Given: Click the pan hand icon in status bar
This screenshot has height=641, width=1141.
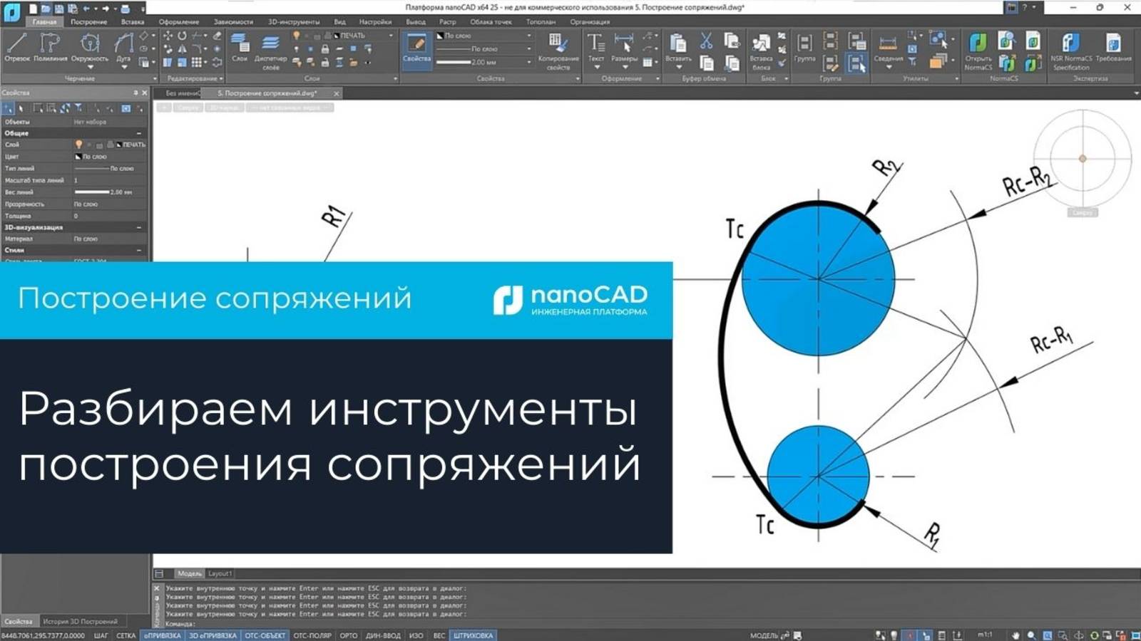Looking at the screenshot, I should point(1015,635).
